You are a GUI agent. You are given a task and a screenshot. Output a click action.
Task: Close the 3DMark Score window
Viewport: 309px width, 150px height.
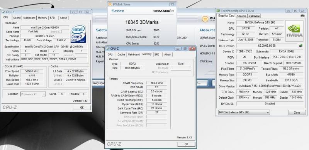click(172, 4)
